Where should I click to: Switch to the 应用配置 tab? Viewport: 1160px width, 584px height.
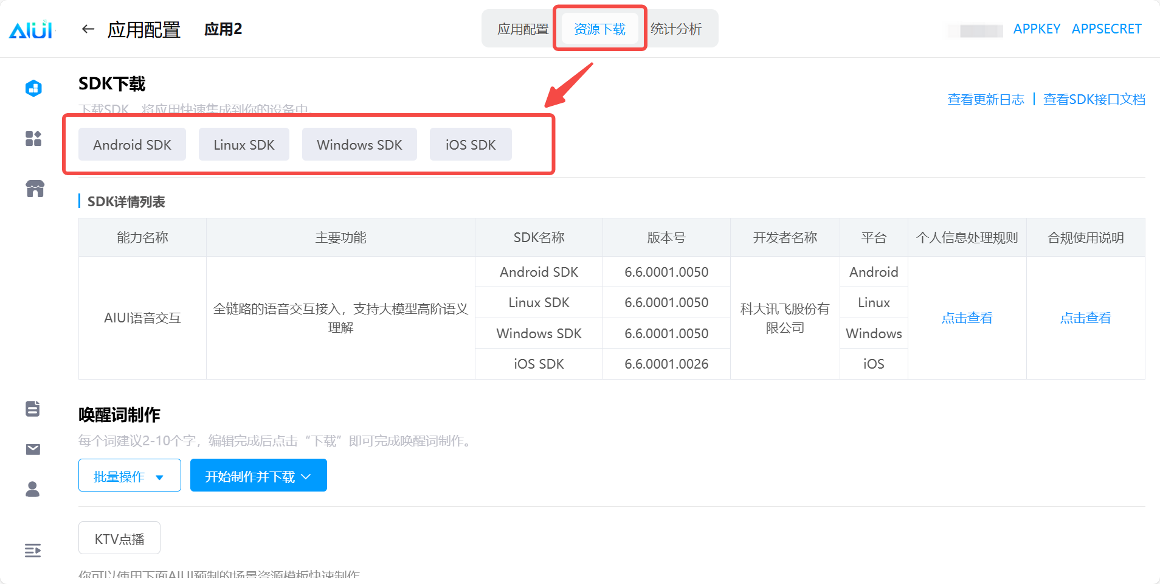522,29
